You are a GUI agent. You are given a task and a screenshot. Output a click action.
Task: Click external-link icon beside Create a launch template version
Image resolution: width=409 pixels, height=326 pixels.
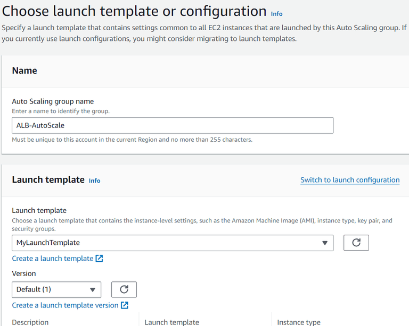(124, 305)
